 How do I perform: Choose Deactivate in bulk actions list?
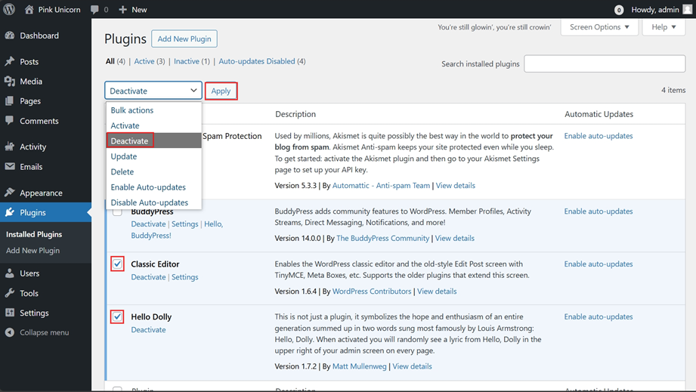153,140
